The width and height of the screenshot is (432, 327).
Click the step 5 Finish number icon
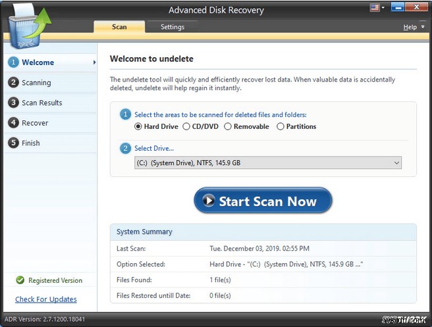pos(13,143)
